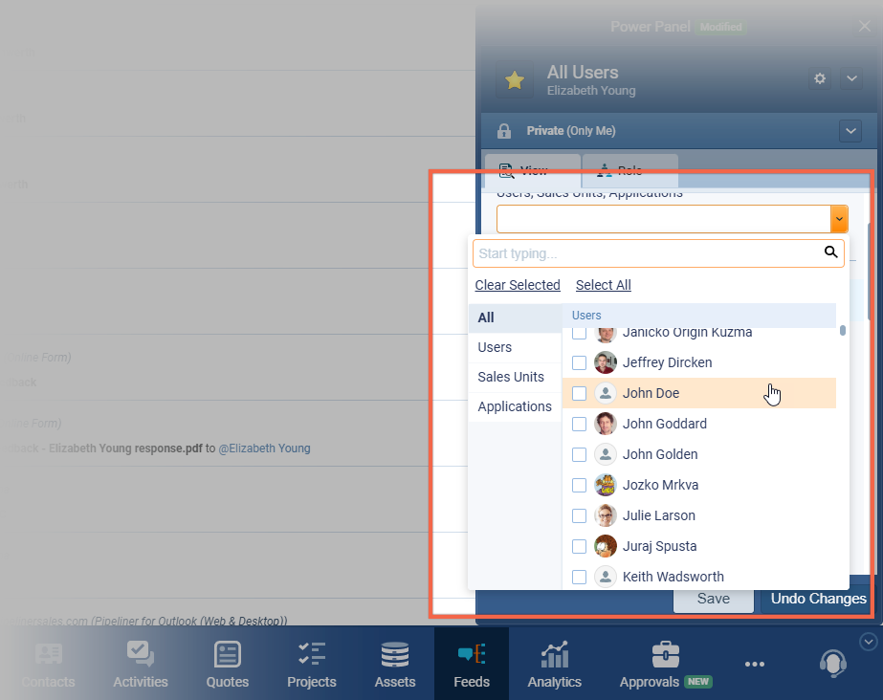Screen dimensions: 883x700
Task: Click the Users group header in list
Action: (699, 316)
